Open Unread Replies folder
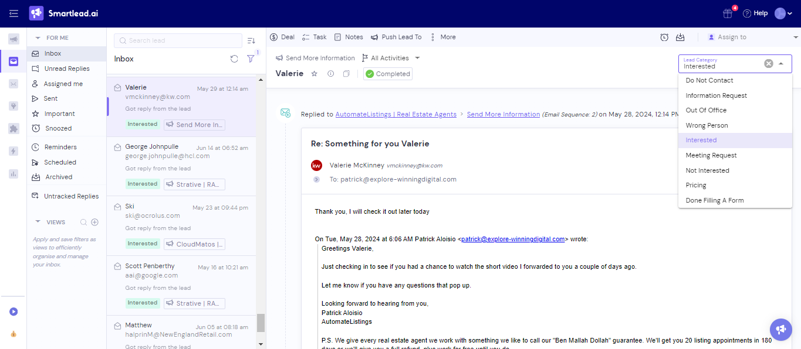The image size is (801, 349). [66, 69]
